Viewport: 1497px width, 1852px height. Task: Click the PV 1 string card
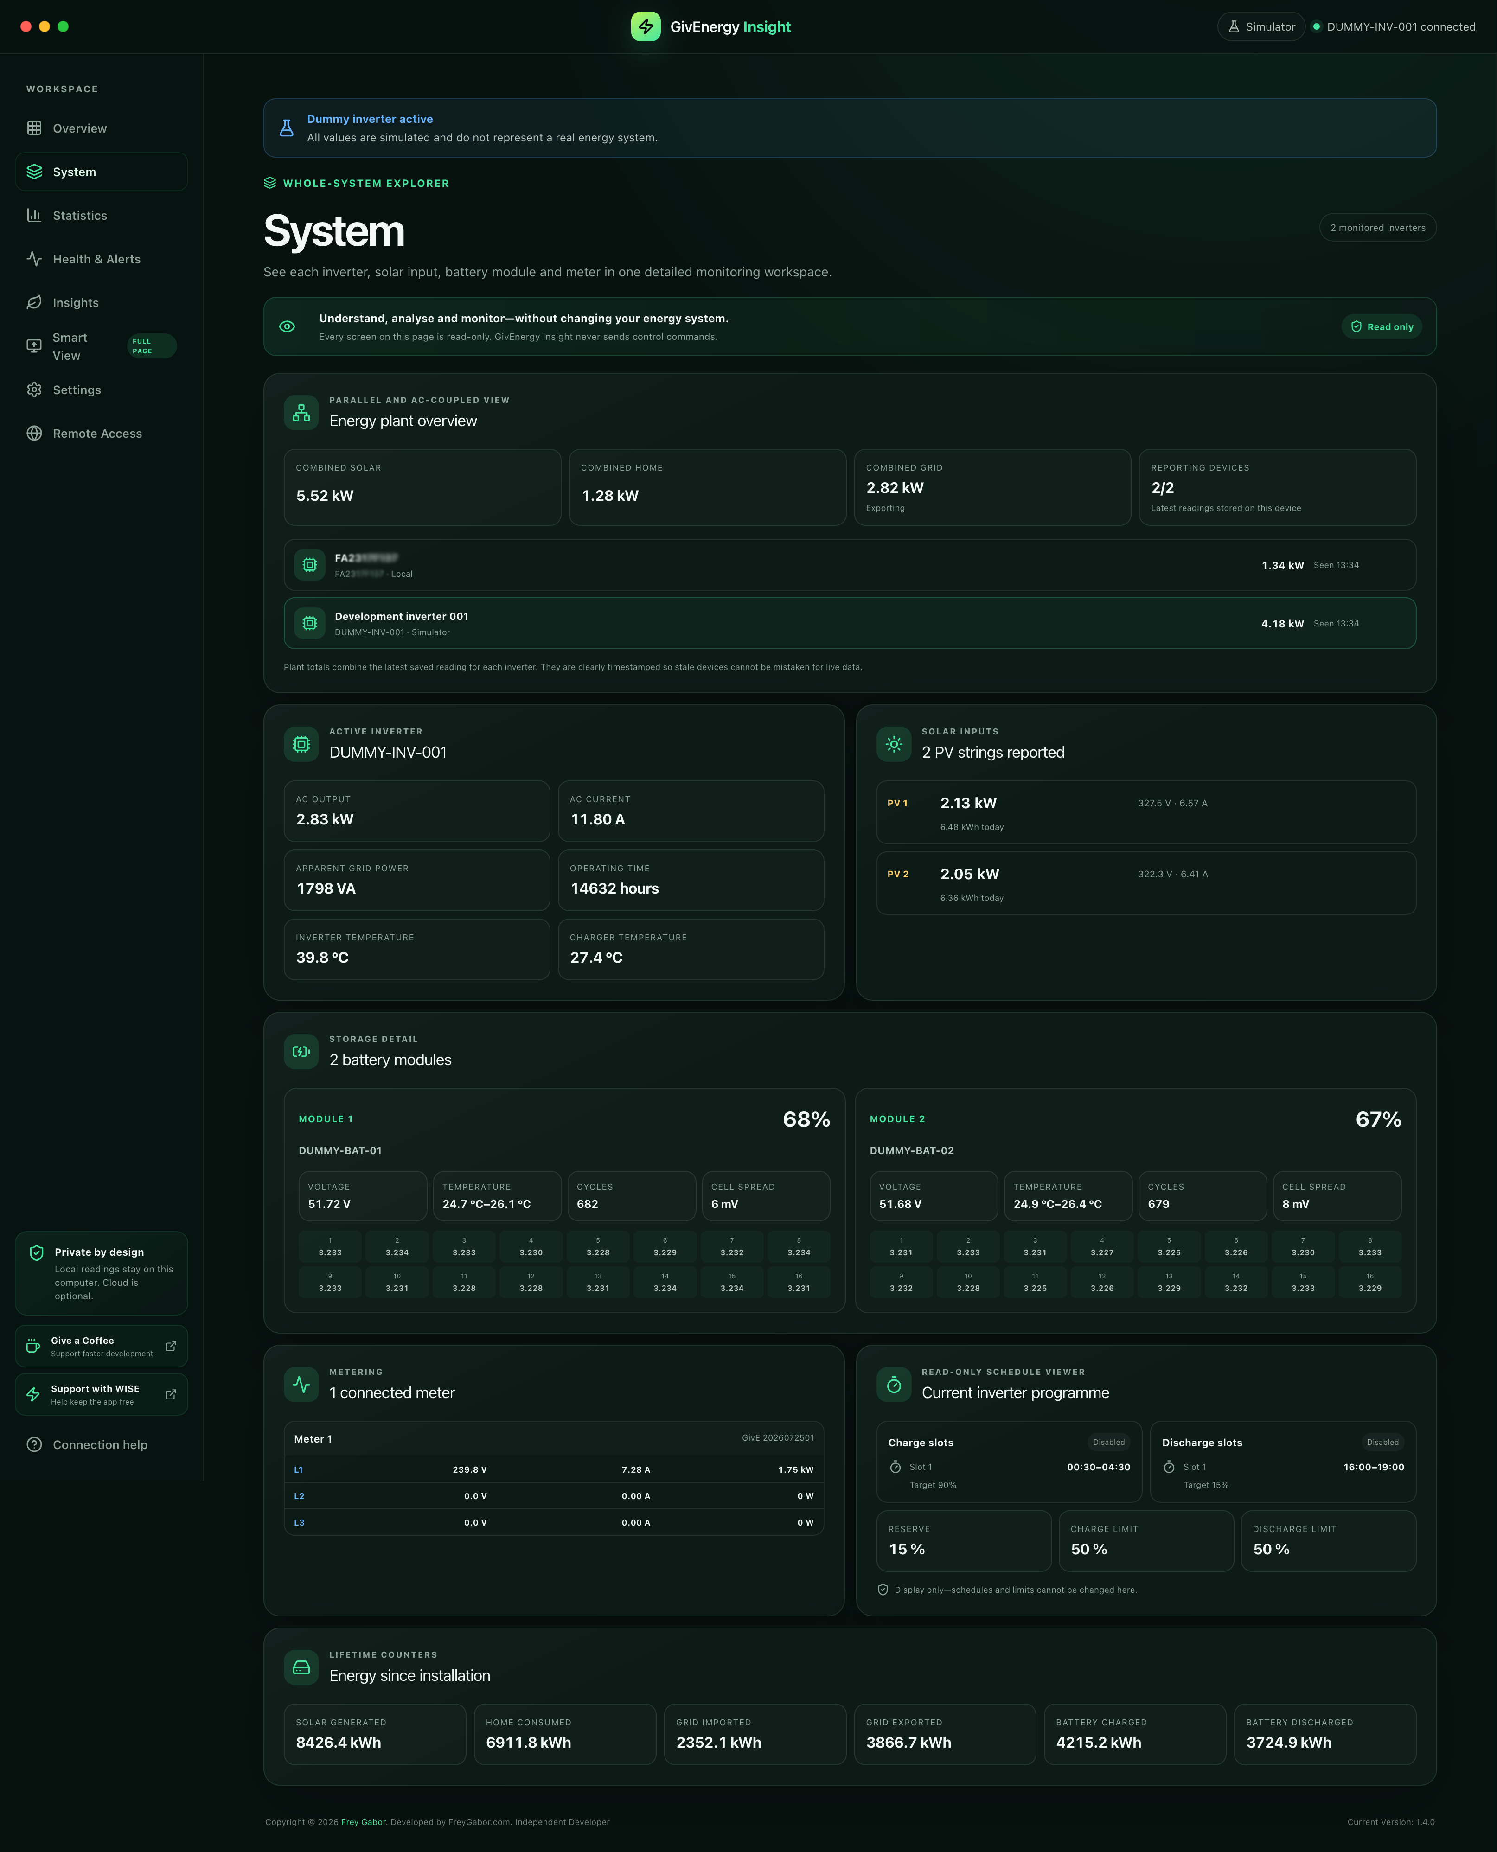tap(1146, 812)
